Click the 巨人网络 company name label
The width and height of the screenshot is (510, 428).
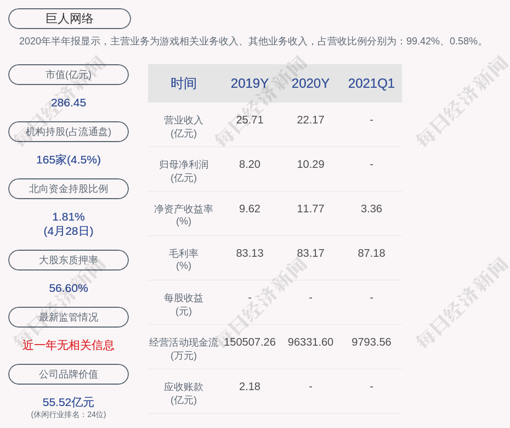(x=69, y=19)
